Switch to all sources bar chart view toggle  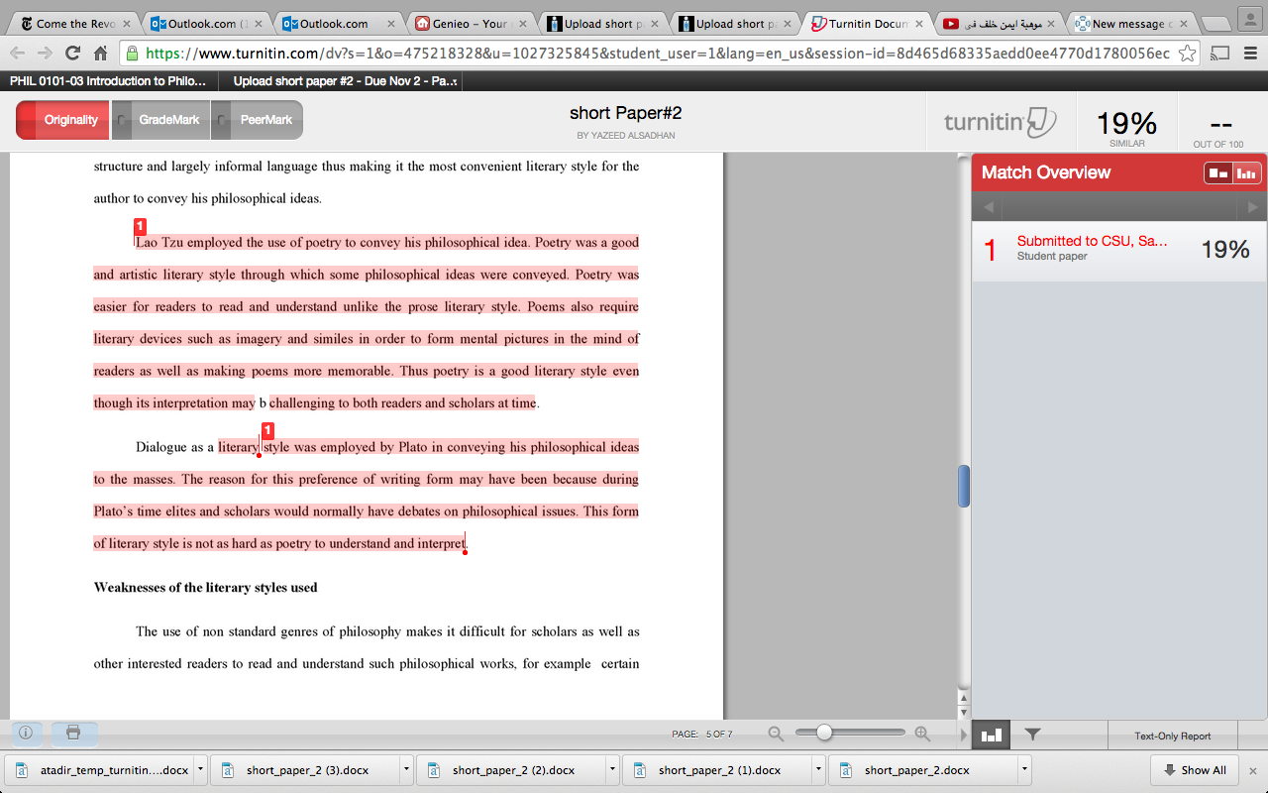click(x=1246, y=173)
